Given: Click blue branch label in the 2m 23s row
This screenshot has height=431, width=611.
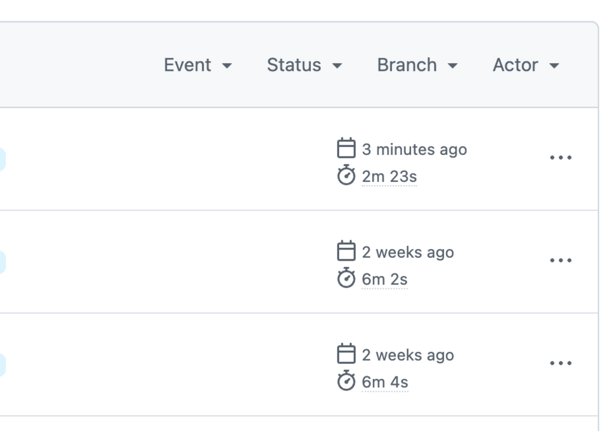Looking at the screenshot, I should click(x=2, y=160).
